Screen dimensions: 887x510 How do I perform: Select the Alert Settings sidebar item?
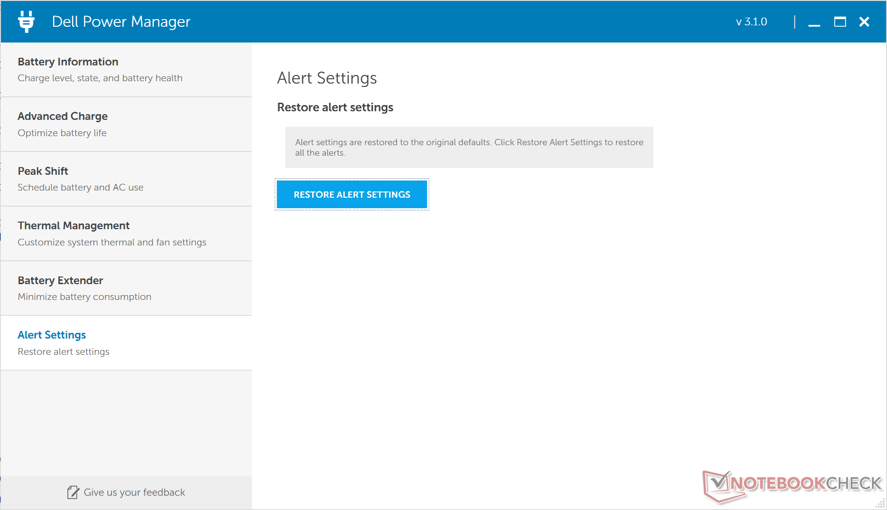click(x=126, y=343)
